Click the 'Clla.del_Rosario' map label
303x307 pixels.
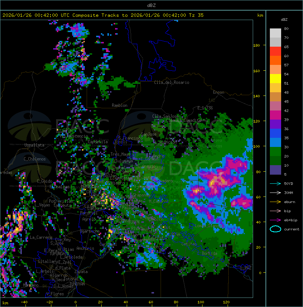point(172,82)
